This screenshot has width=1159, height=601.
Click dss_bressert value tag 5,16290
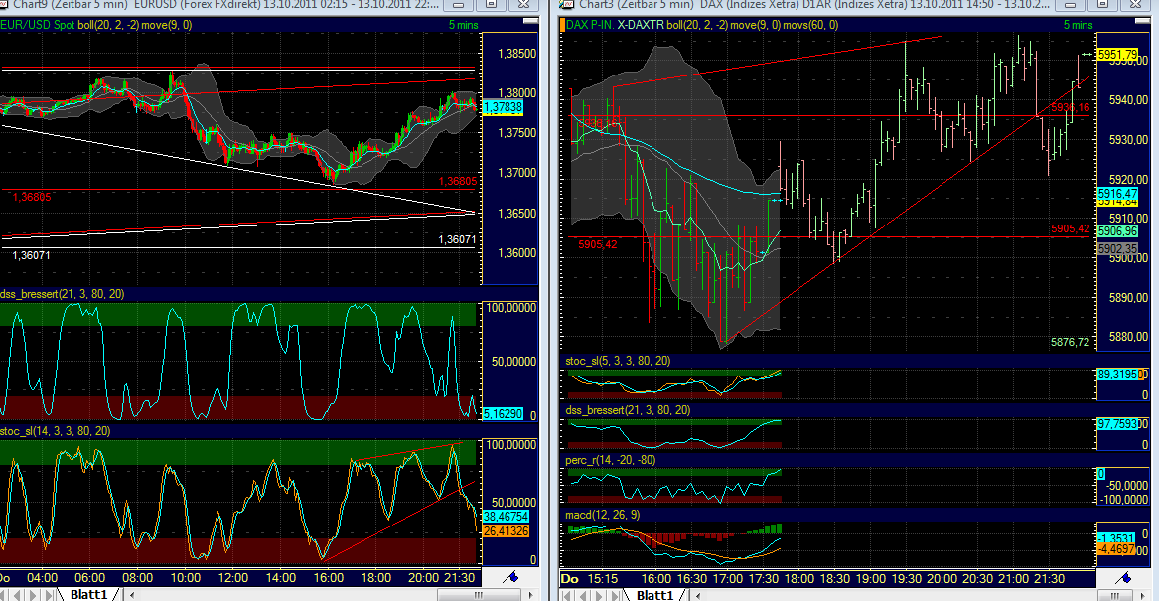pos(503,414)
